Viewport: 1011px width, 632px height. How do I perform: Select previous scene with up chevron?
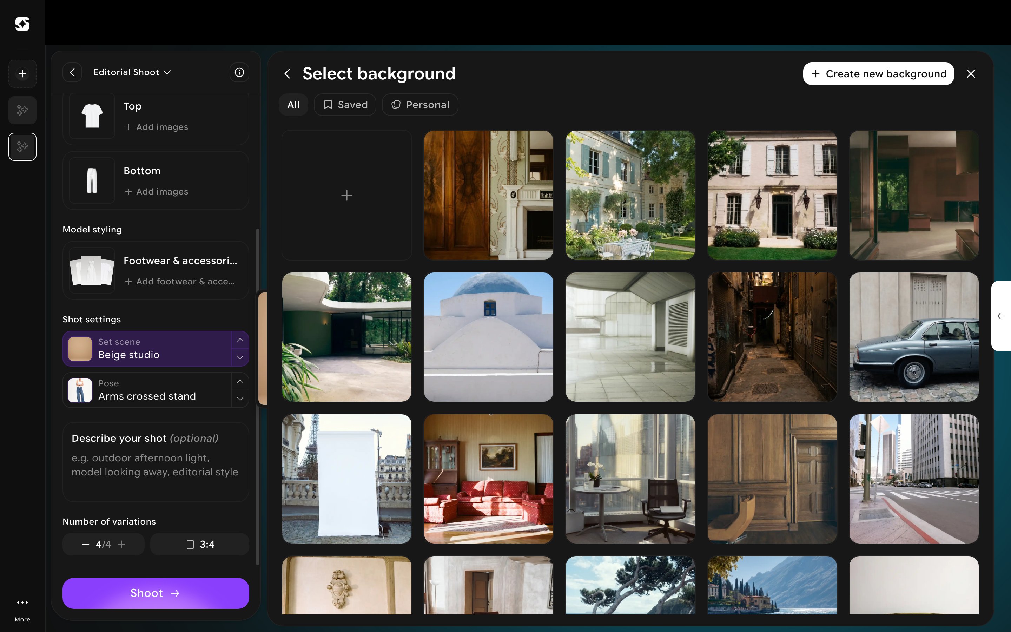[240, 340]
